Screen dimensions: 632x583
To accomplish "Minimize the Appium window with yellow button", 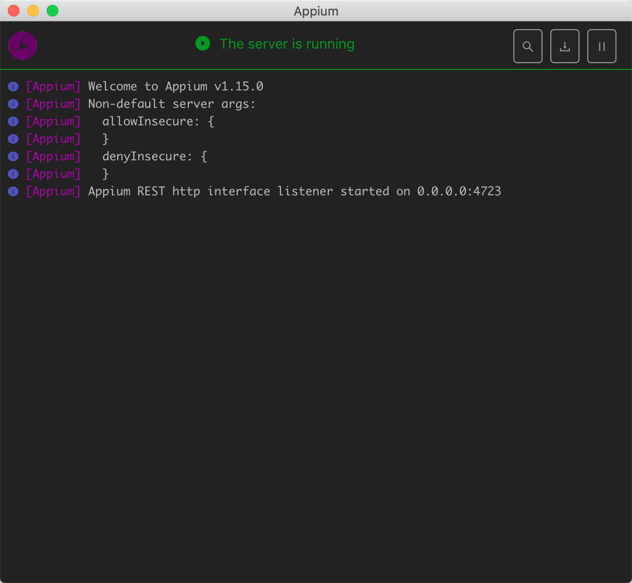I will [33, 11].
